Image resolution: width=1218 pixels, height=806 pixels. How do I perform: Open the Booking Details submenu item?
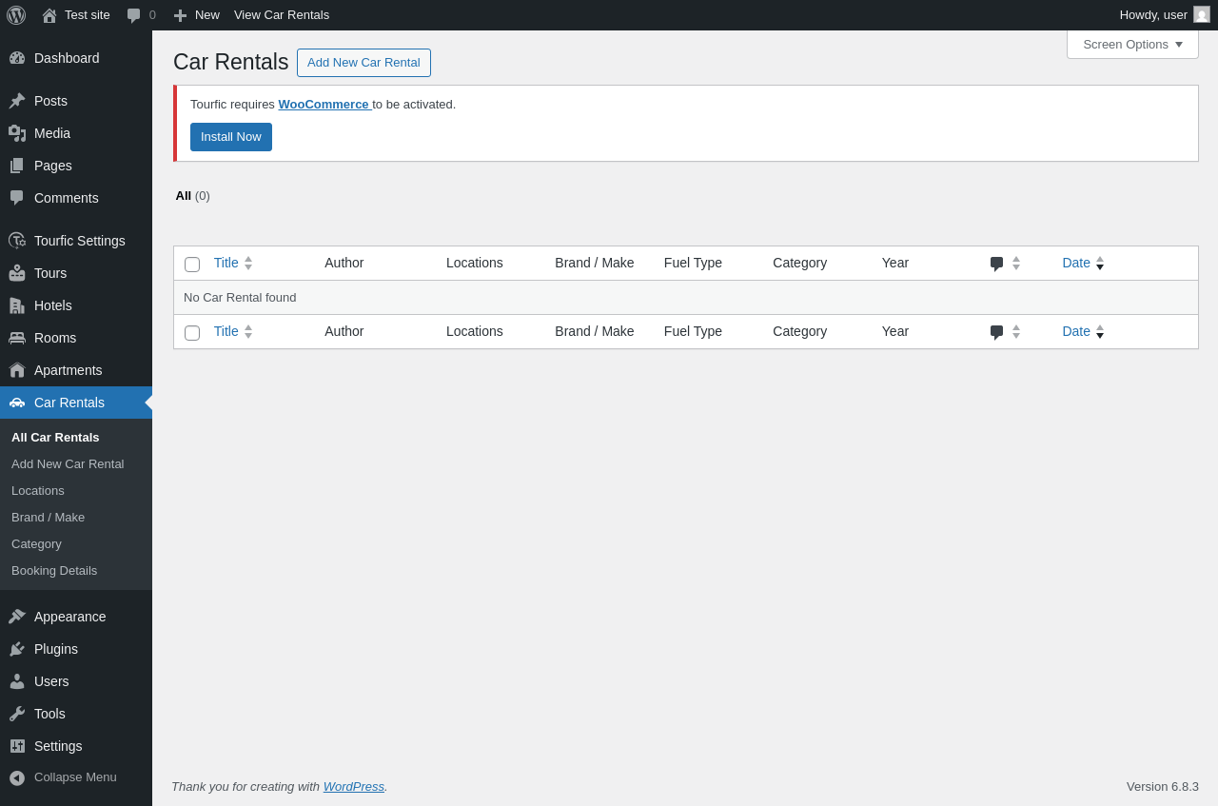tap(54, 571)
